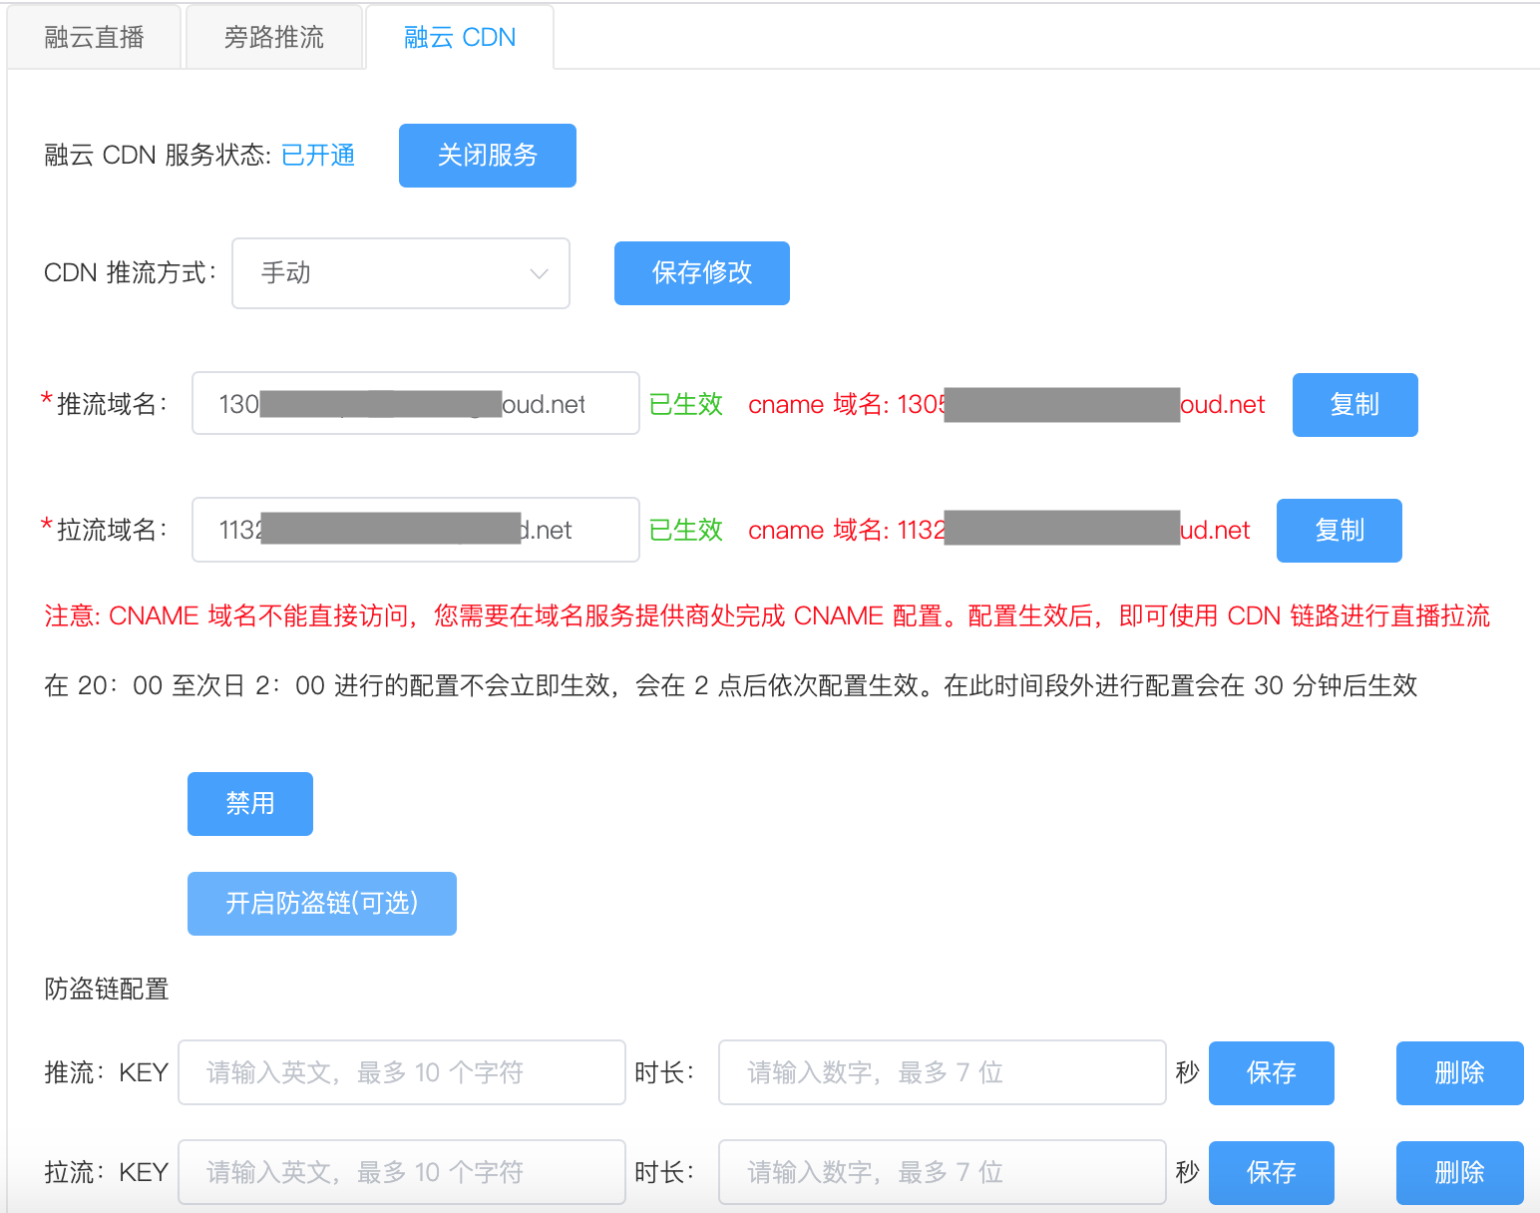Save the 推流 anti-leech settings
This screenshot has height=1213, width=1540.
(x=1272, y=1073)
